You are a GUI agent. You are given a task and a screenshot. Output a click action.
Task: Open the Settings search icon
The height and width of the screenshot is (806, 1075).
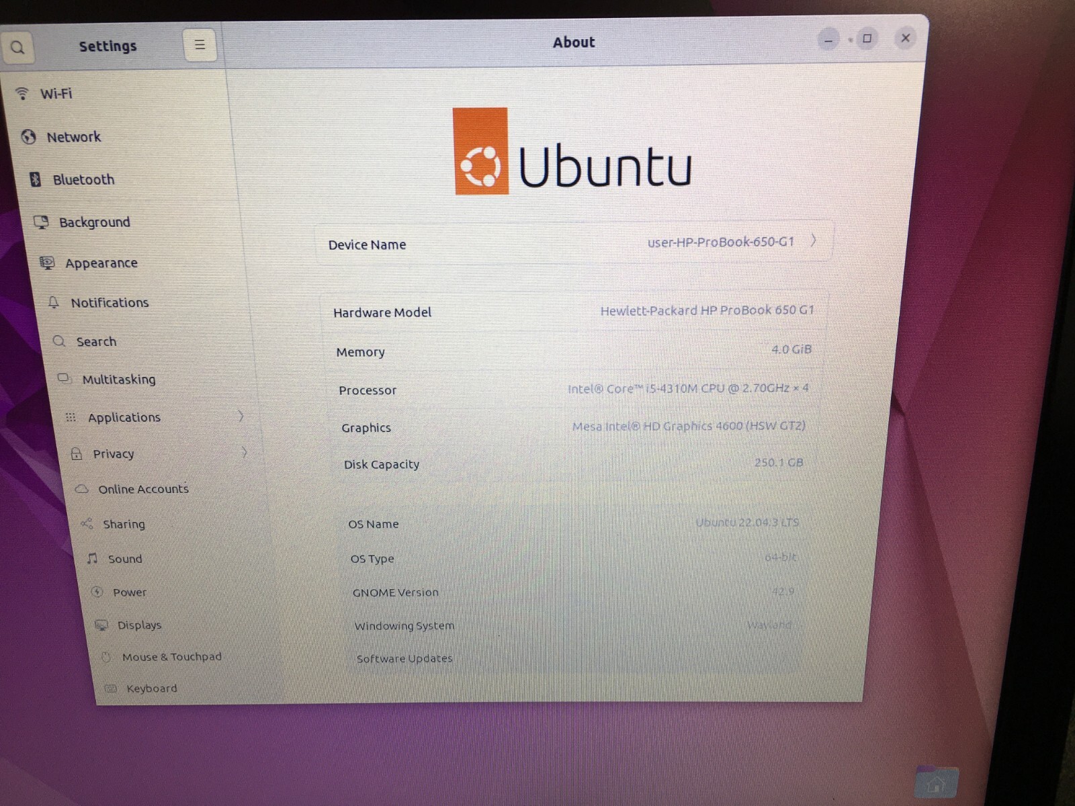pos(17,48)
